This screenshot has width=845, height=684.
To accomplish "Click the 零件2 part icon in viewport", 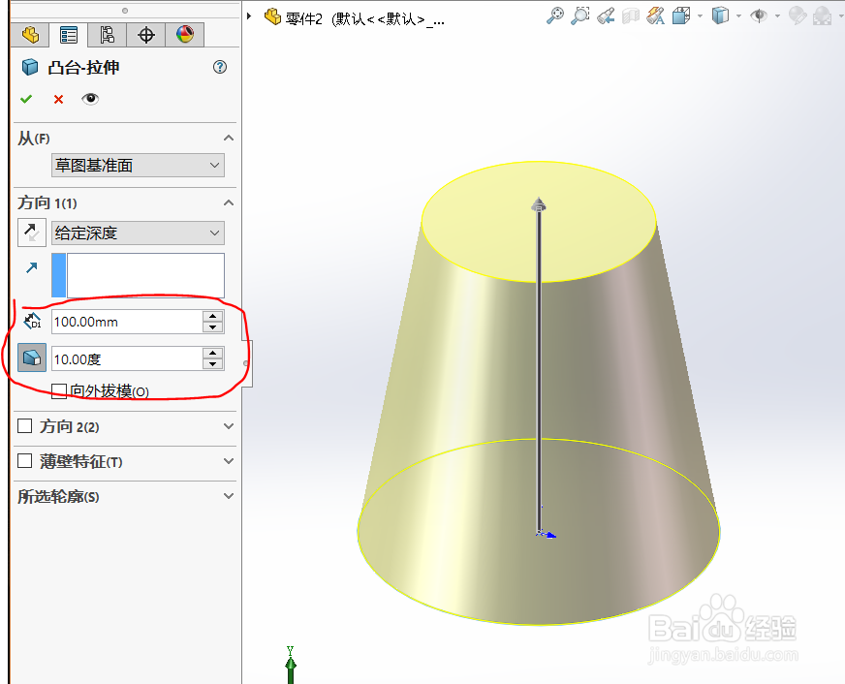I will (272, 16).
